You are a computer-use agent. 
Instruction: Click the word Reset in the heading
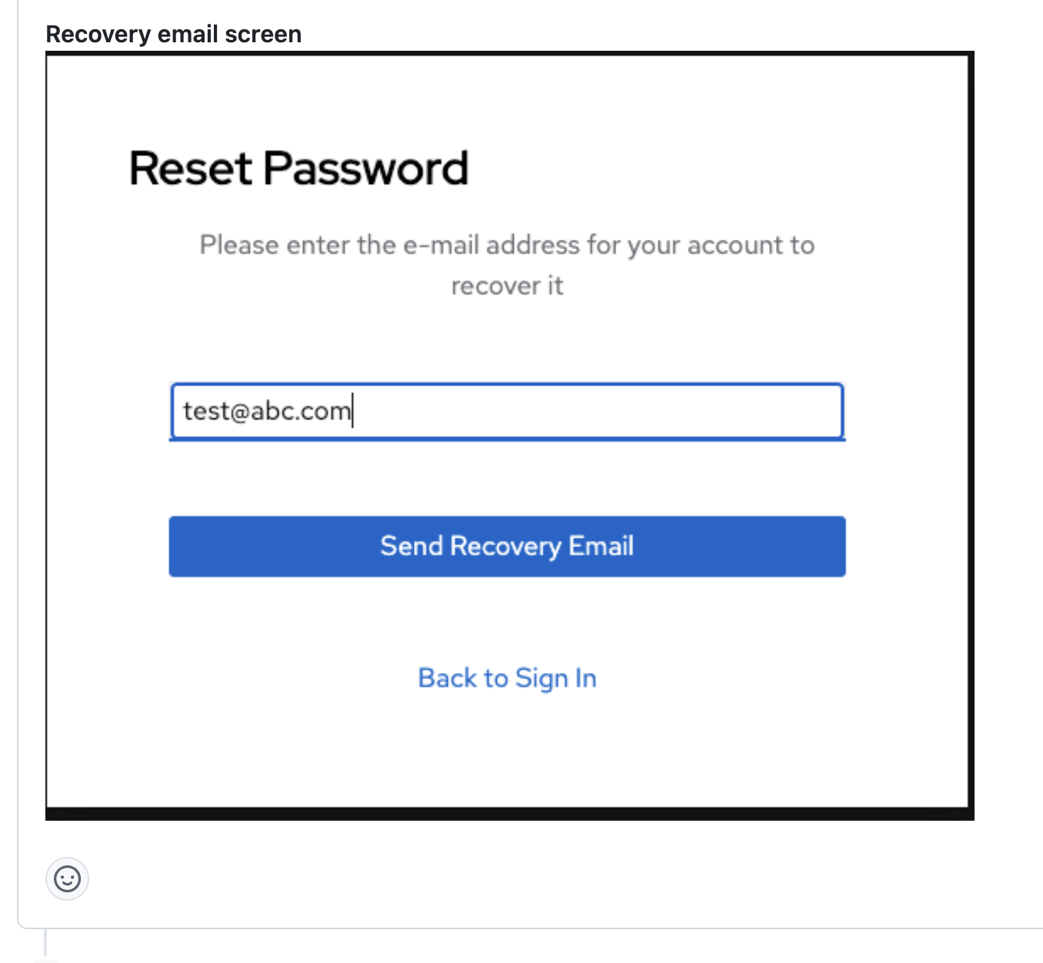point(191,168)
